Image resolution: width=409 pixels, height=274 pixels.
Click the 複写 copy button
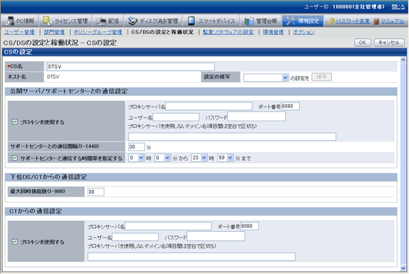click(321, 77)
